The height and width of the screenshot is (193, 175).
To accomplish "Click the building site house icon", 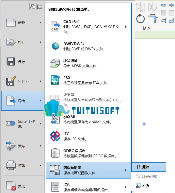I will [55, 63].
